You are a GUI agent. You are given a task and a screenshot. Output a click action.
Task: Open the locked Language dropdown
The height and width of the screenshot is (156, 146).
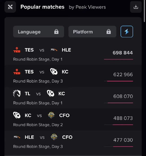(x=38, y=32)
